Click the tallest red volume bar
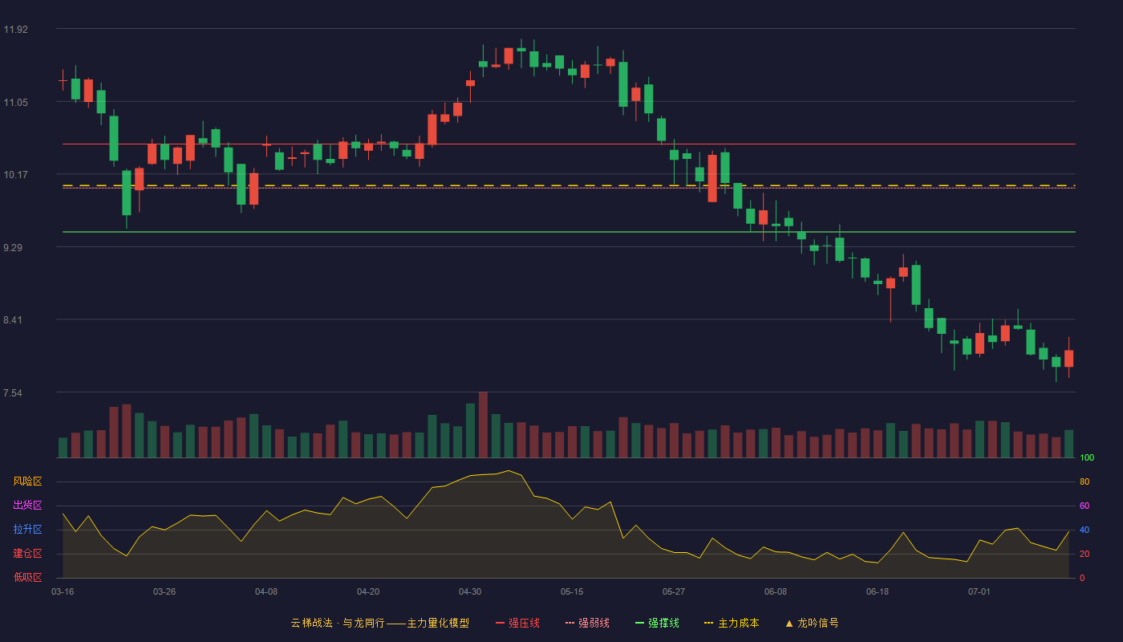Image resolution: width=1123 pixels, height=642 pixels. tap(483, 425)
